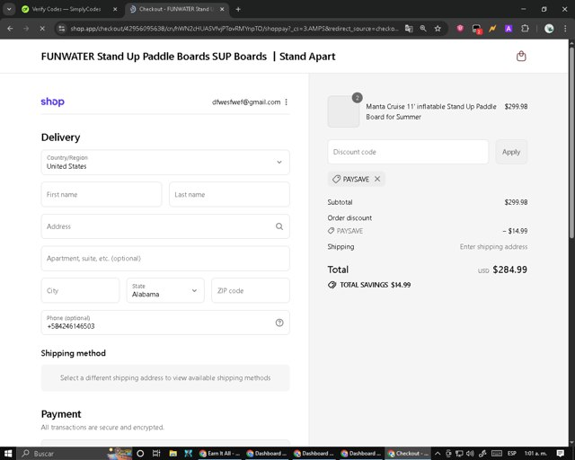Screen dimensions: 575x460
Task: Open the shopping bag cart icon
Action: 521,56
